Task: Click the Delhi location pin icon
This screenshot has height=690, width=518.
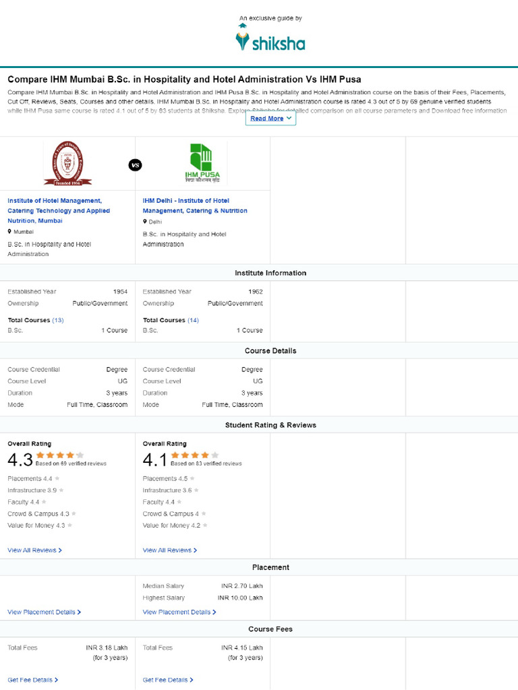Action: 145,221
